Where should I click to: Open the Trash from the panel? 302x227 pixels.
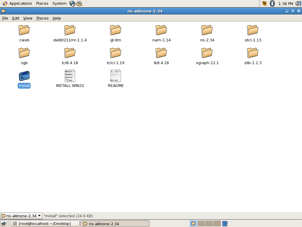[225, 223]
